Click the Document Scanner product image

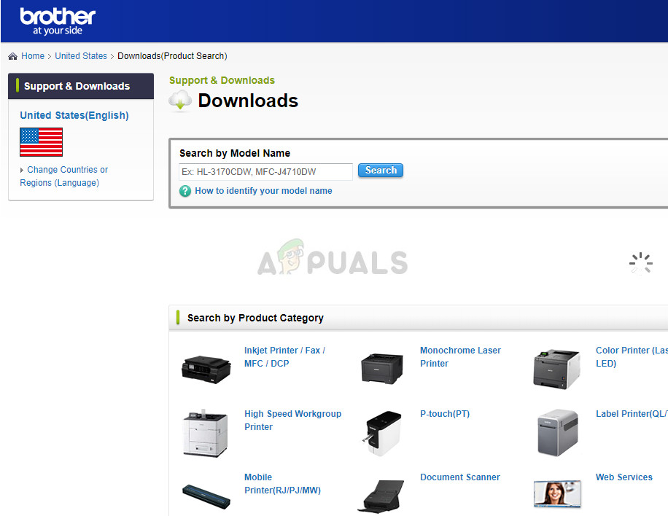coord(381,497)
